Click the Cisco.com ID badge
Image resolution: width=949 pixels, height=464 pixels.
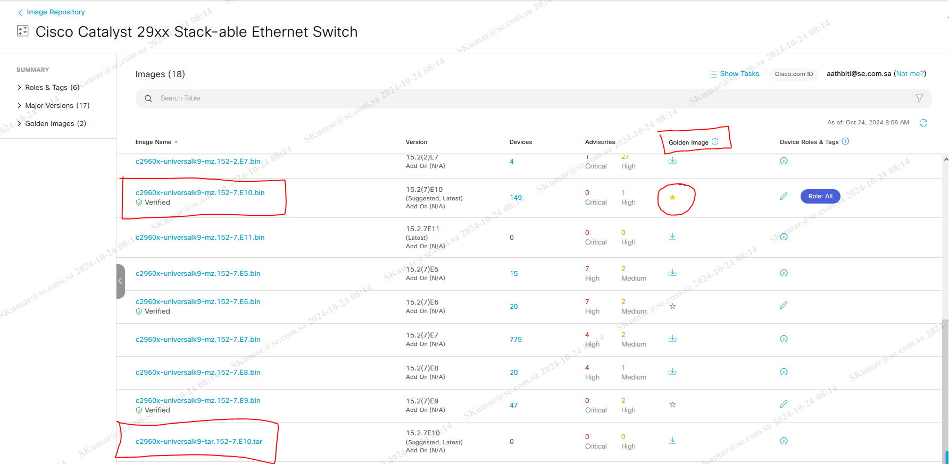point(794,74)
